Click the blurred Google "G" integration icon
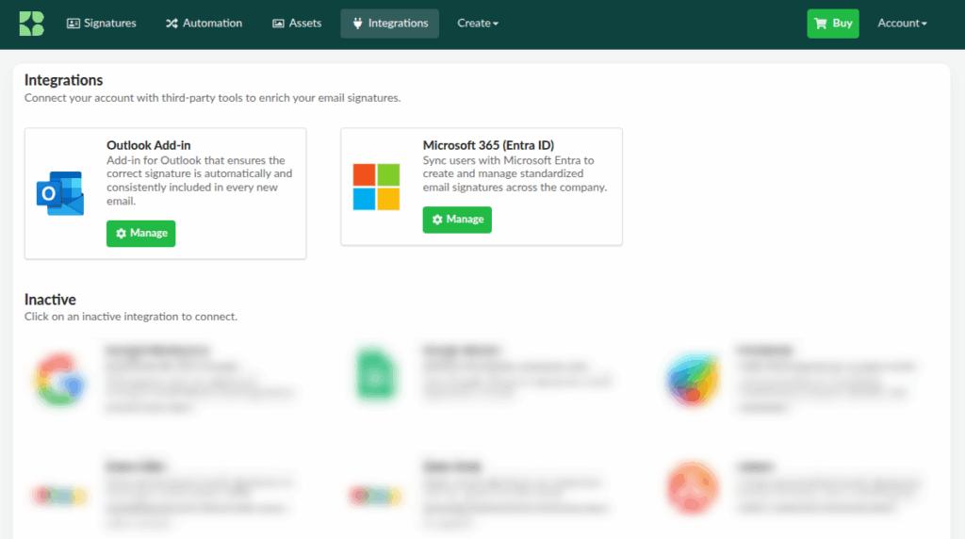 [x=59, y=380]
